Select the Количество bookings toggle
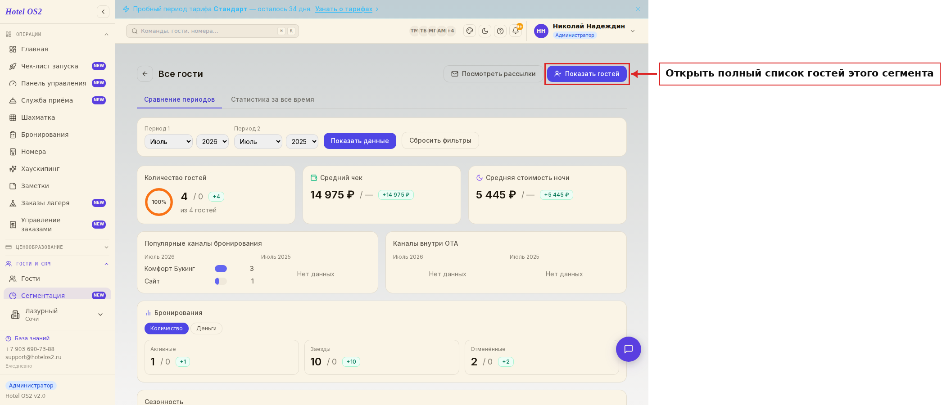 click(x=166, y=328)
